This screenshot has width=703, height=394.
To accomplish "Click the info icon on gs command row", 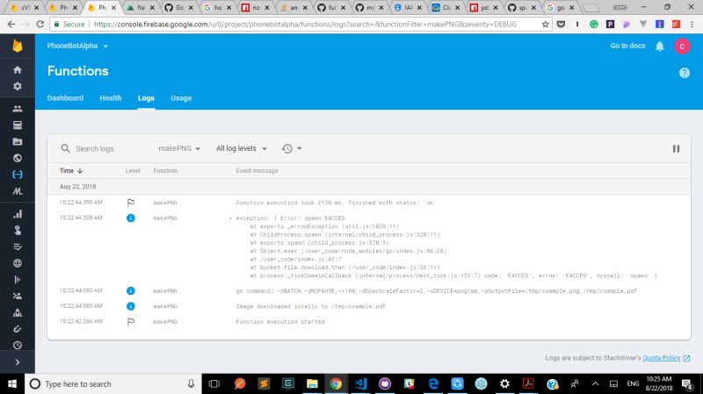I will tap(130, 291).
